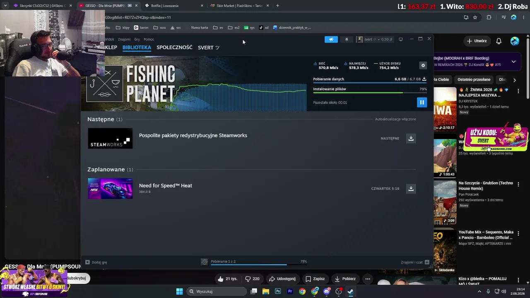This screenshot has width=530, height=298.
Task: Click the Instalowanie plików progress bar
Action: pos(370,93)
